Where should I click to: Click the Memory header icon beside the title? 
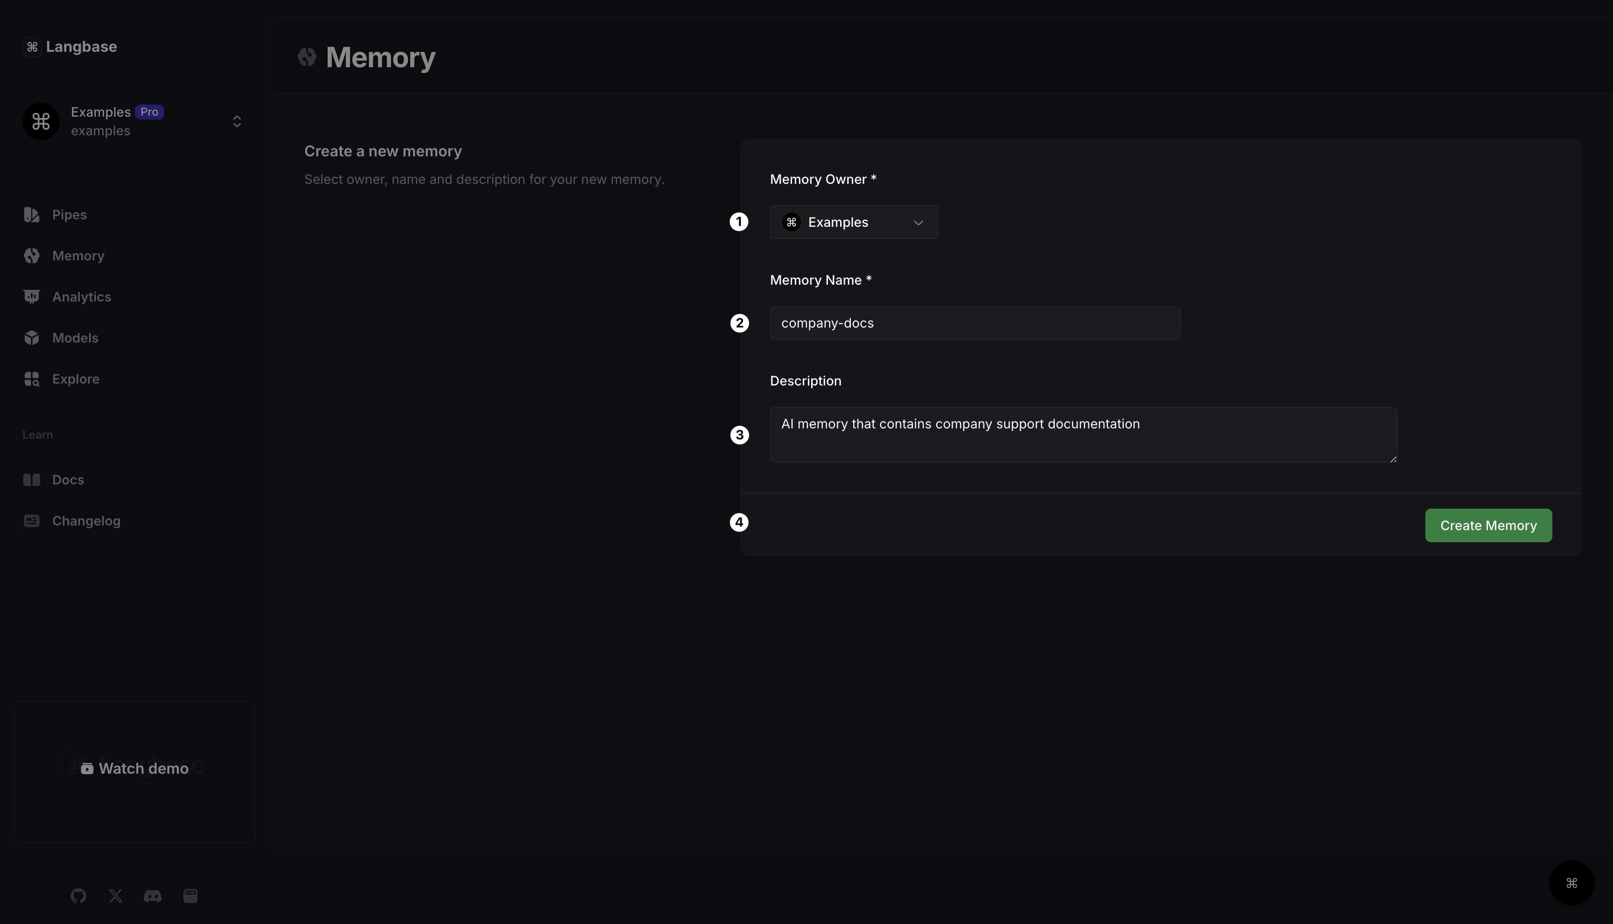pyautogui.click(x=307, y=57)
